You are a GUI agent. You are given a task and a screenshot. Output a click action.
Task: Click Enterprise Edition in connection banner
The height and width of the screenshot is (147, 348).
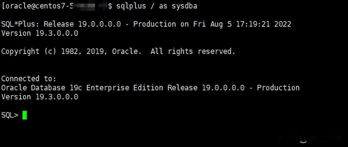125,88
